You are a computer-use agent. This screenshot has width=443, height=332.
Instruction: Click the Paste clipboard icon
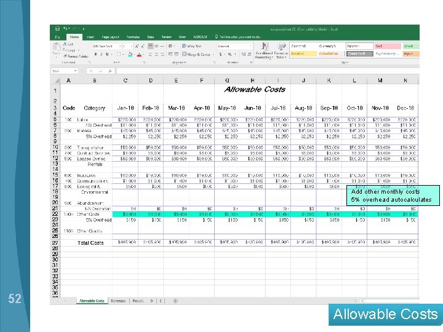tap(57, 47)
